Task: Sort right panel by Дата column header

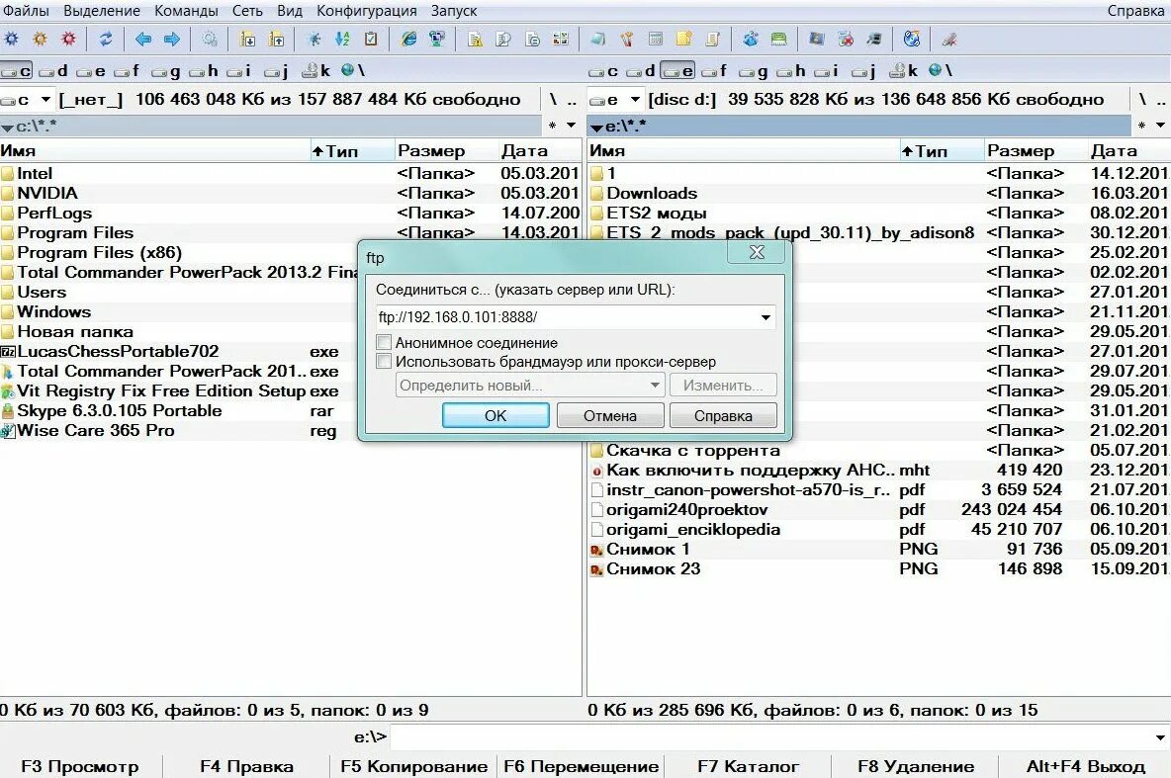Action: (x=1129, y=151)
